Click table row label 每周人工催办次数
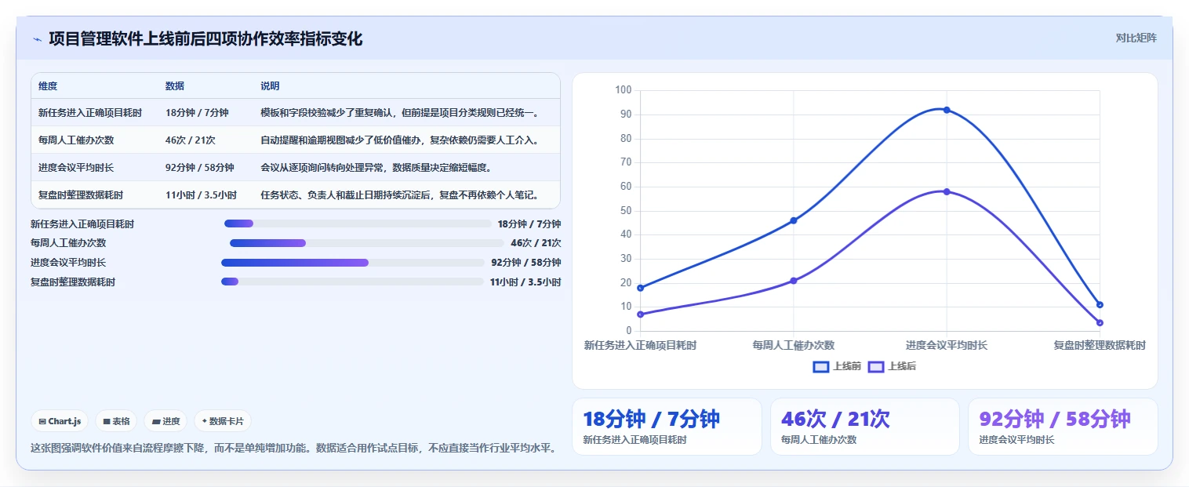This screenshot has height=487, width=1189. point(76,140)
